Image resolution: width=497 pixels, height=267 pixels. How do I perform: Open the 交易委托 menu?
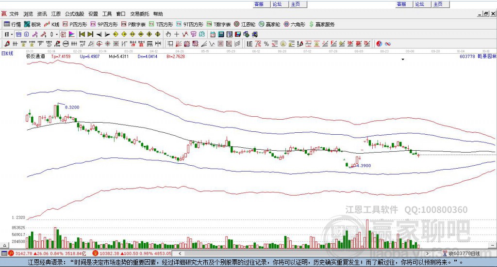(139, 14)
